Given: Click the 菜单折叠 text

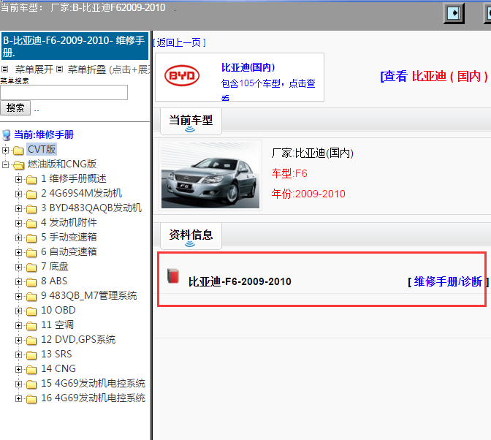Looking at the screenshot, I should coord(87,69).
